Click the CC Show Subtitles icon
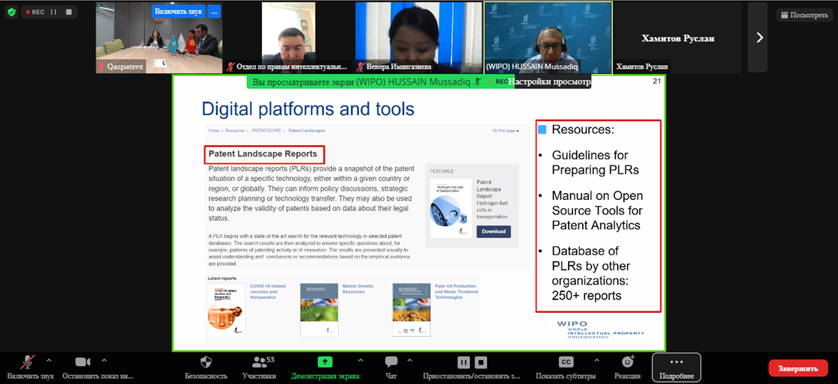The image size is (838, 384). pos(566,362)
